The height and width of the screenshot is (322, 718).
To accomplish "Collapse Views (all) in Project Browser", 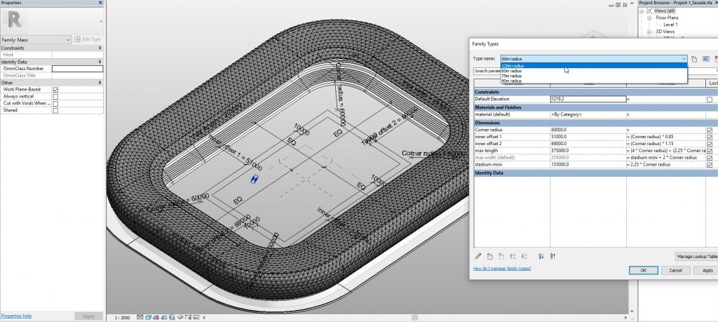I will coord(642,11).
